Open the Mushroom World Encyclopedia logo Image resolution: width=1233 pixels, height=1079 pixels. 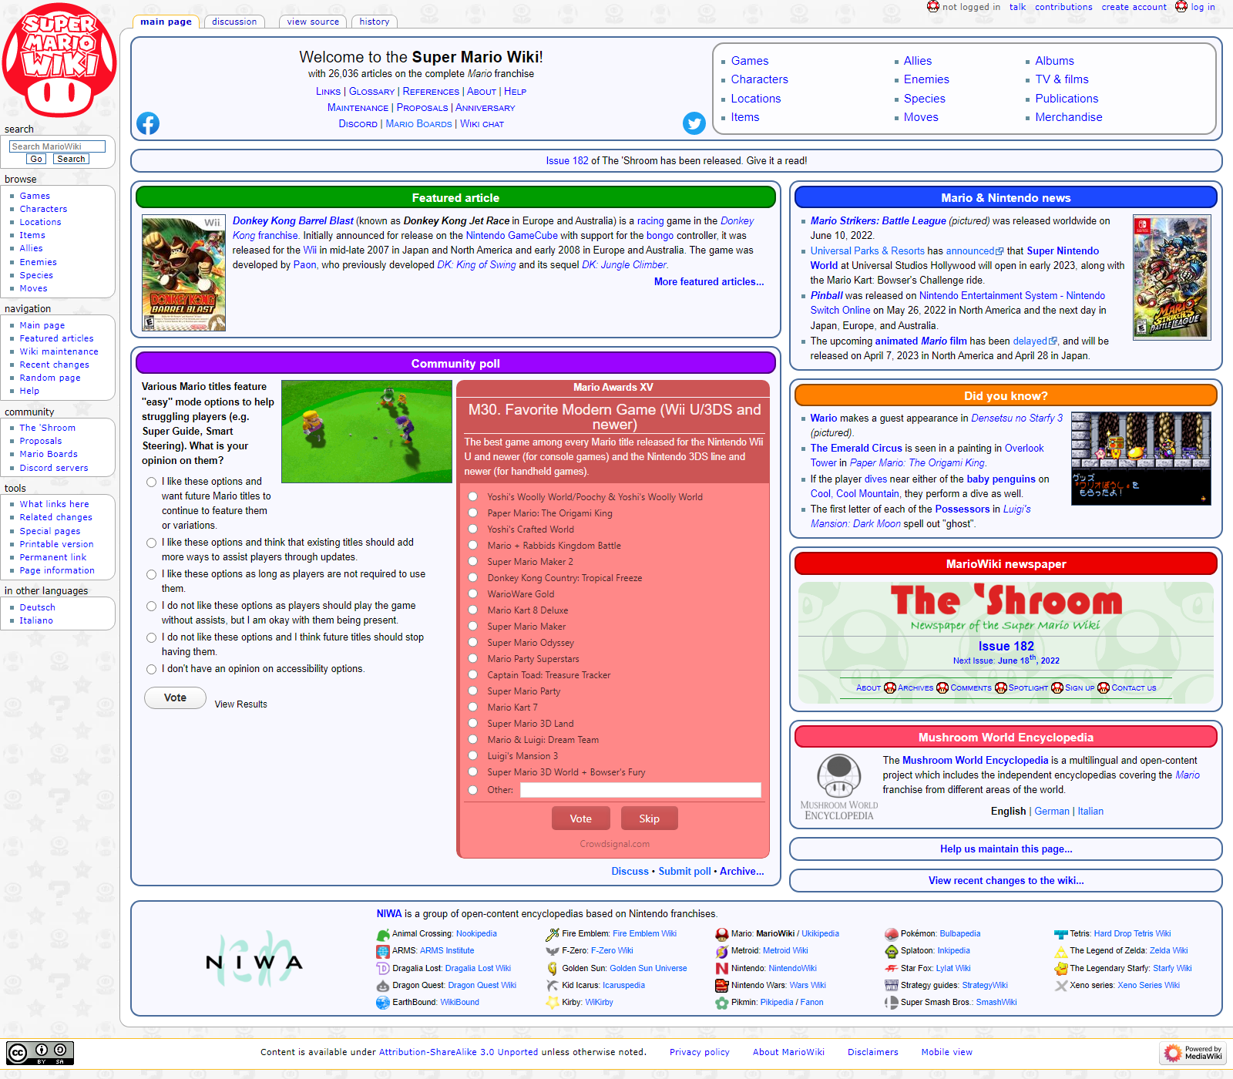point(839,786)
